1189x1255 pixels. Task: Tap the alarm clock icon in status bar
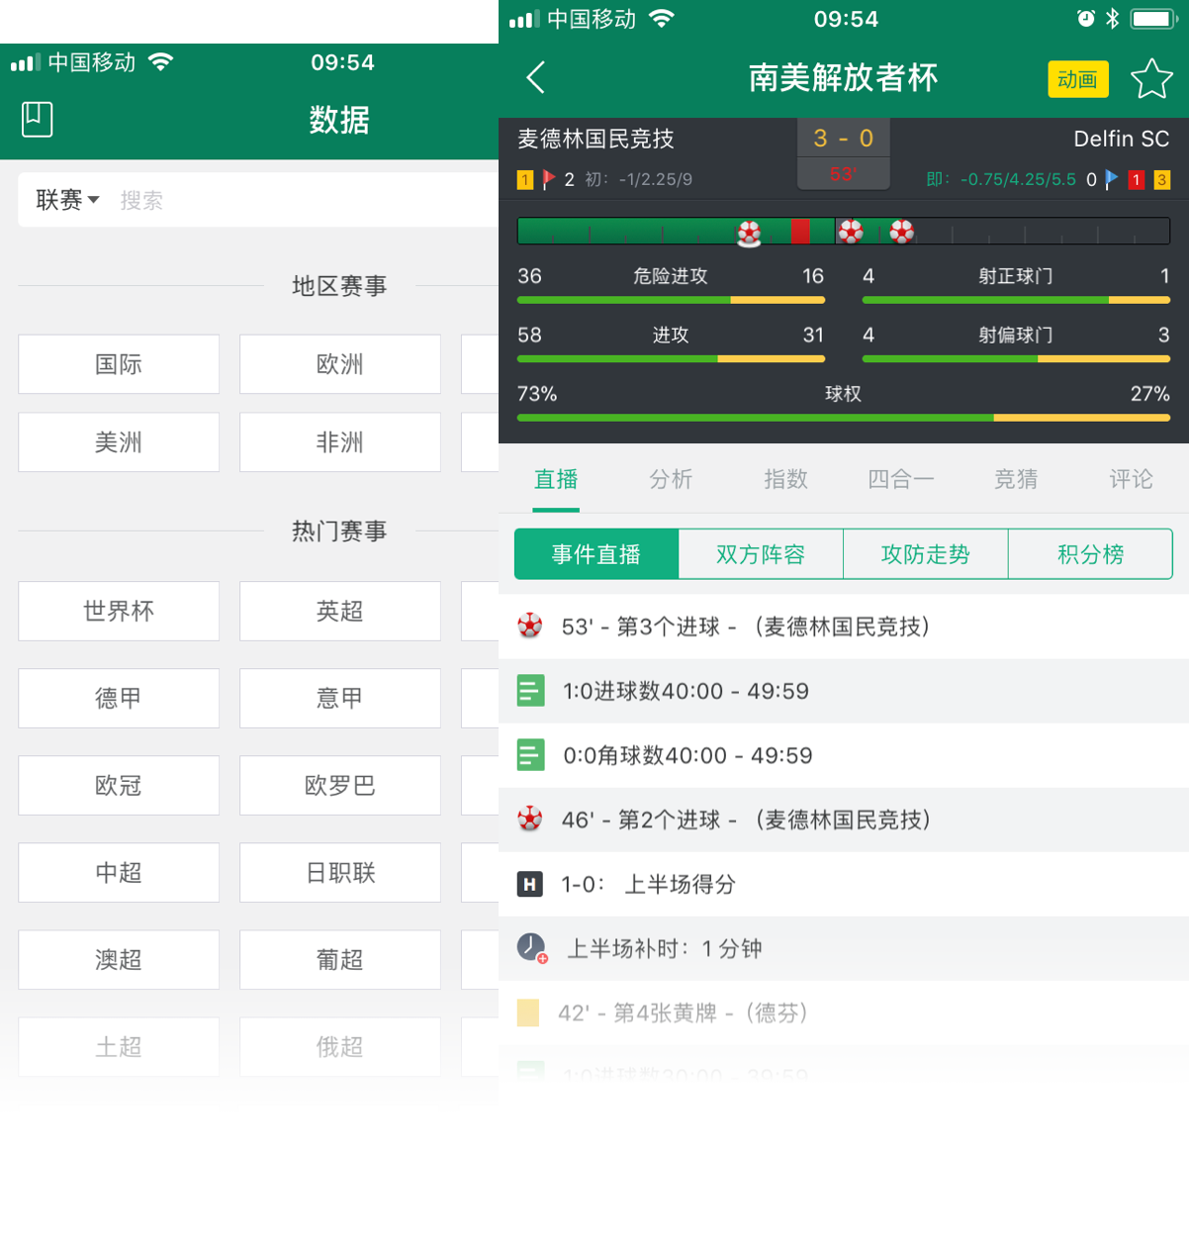(1086, 19)
